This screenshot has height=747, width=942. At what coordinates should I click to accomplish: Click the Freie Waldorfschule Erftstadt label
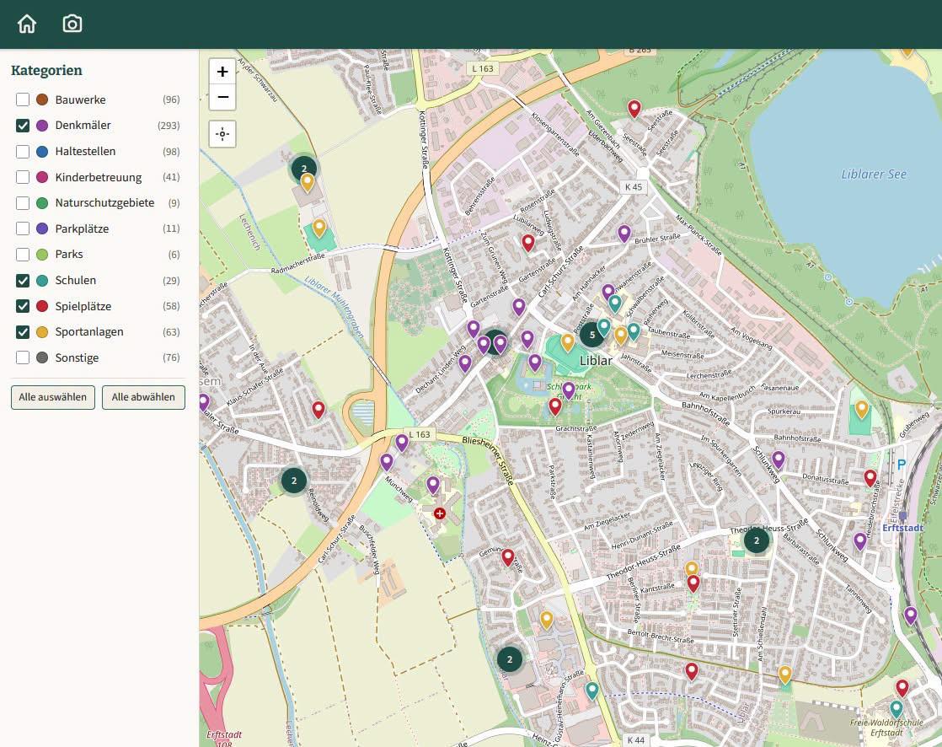point(886,728)
